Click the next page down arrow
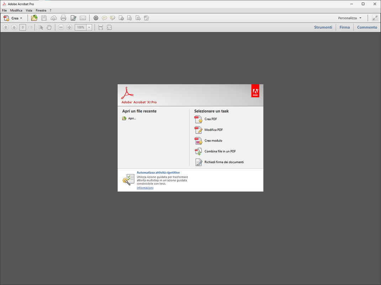381x285 pixels. click(14, 27)
